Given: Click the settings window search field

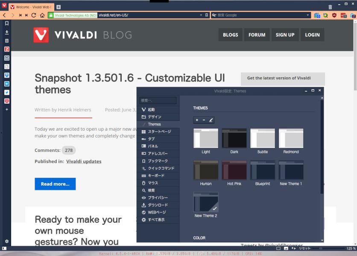Looking at the screenshot, I should tap(158, 100).
